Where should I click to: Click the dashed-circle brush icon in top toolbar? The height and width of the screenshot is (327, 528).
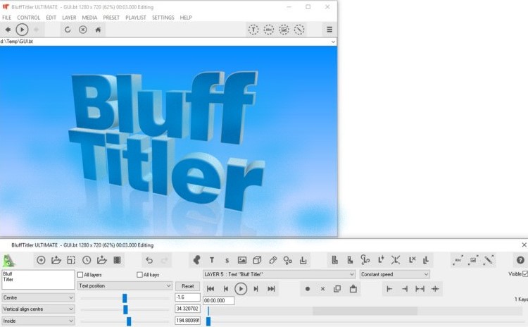click(299, 30)
